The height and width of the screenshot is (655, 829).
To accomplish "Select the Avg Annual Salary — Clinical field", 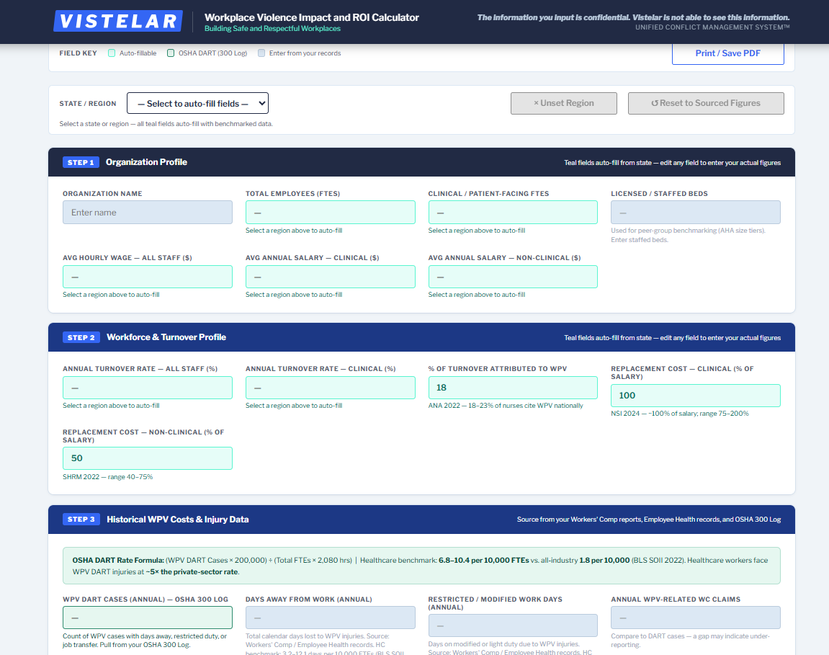I will click(x=331, y=277).
